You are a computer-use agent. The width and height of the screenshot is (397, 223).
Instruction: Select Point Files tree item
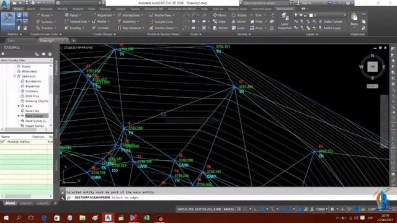32,111
